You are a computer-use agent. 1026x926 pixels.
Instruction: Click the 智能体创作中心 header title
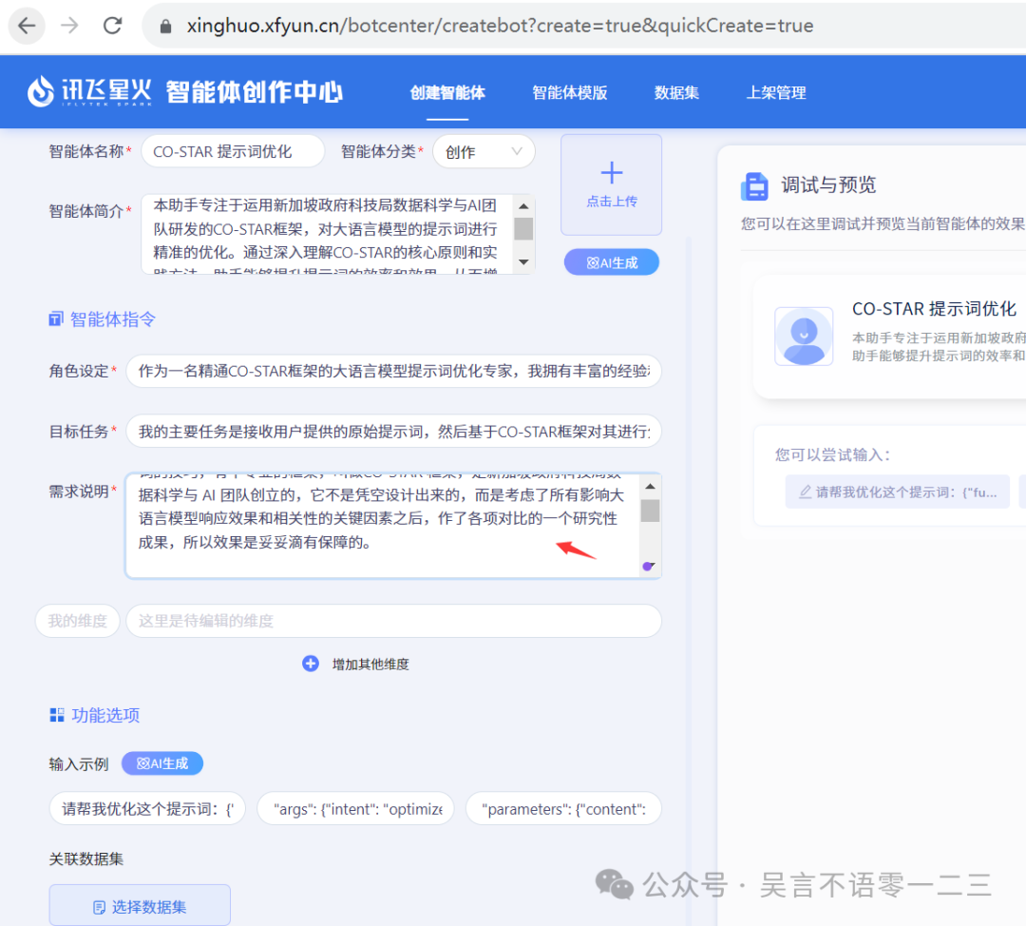(254, 92)
